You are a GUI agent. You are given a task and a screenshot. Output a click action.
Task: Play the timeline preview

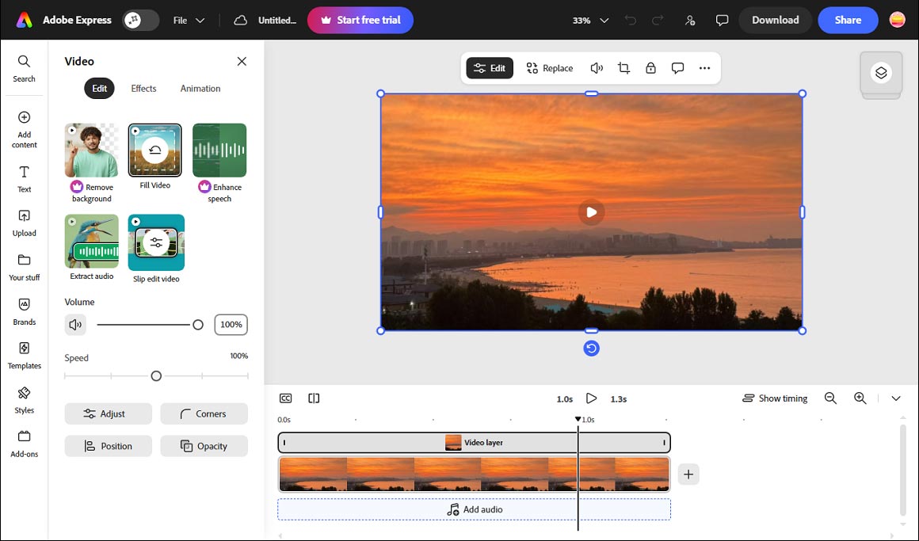(x=591, y=398)
